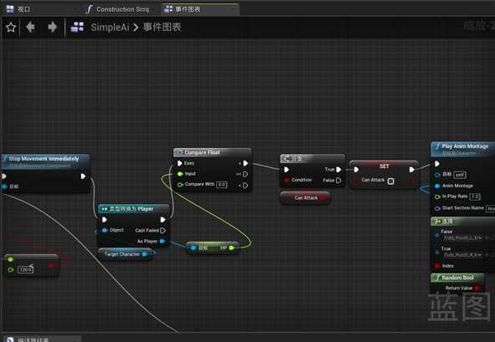495x342 pixels.
Task: Click the Branch True output pin
Action: click(x=338, y=170)
